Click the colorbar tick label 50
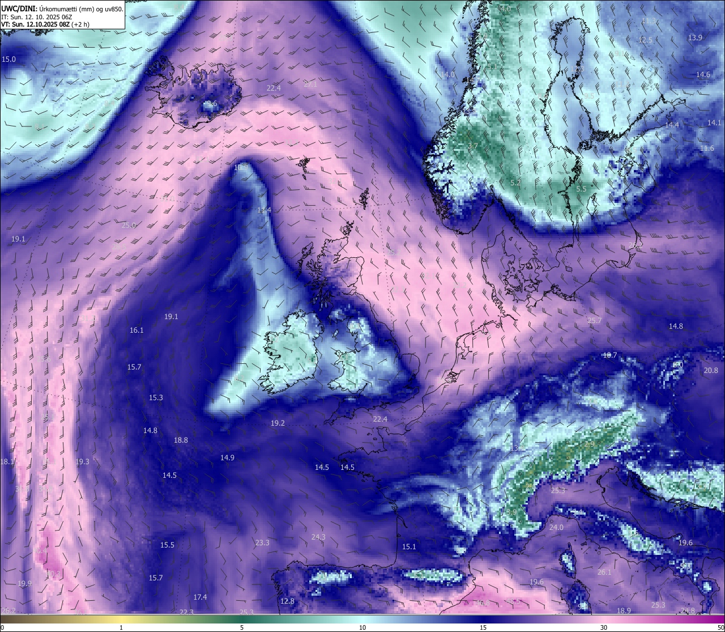 [x=720, y=627]
